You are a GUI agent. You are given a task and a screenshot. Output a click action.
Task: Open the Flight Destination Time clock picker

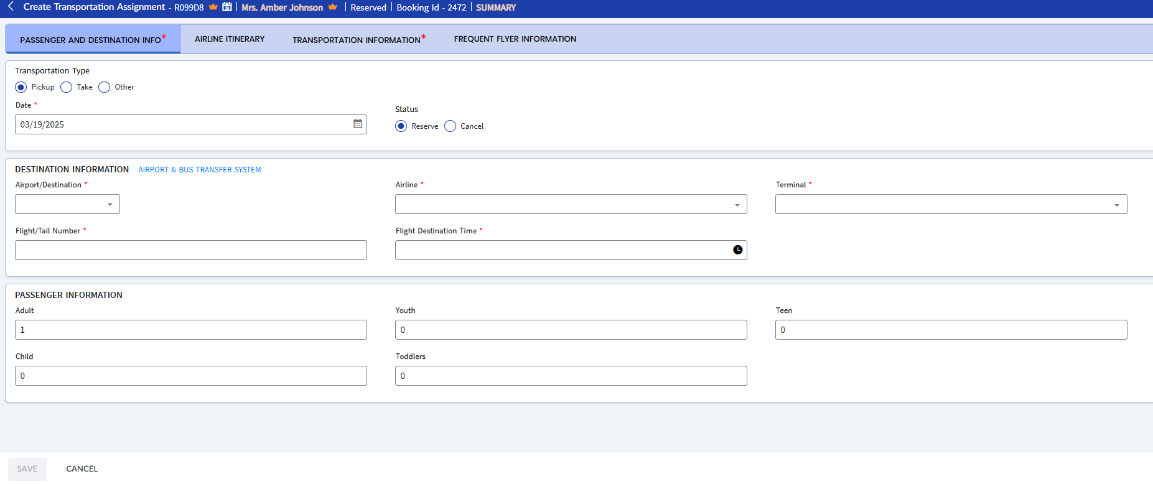click(737, 249)
